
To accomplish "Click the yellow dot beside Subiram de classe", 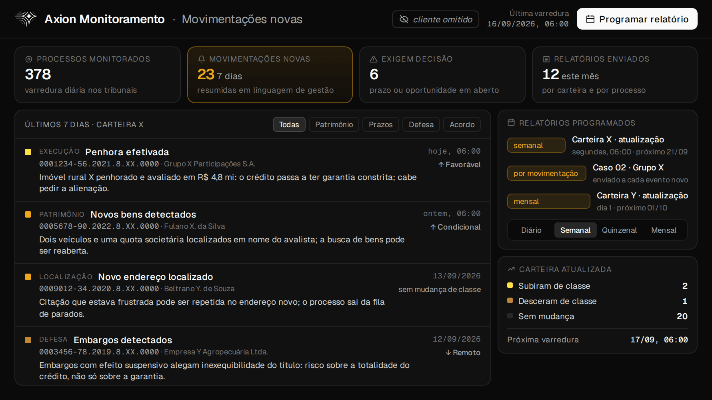I will 510,286.
